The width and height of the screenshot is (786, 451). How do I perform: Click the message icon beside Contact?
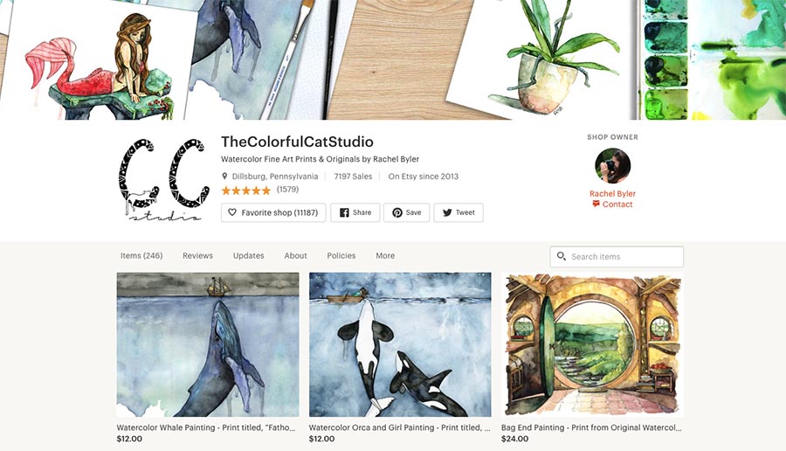596,204
